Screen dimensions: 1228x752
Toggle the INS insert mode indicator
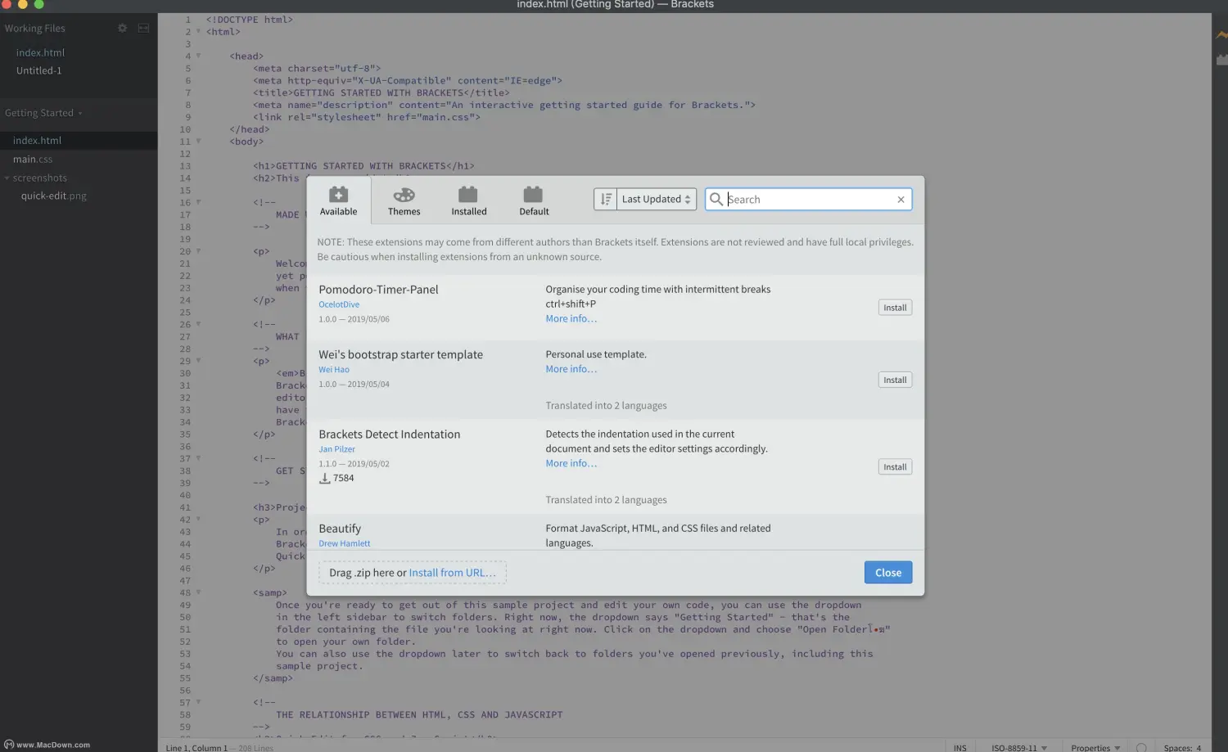point(960,748)
